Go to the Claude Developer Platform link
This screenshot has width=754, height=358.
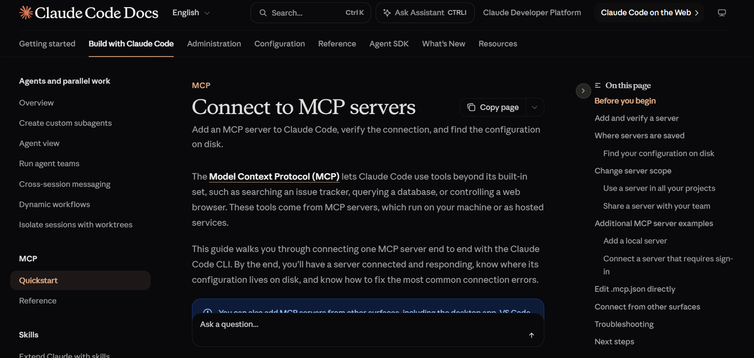click(532, 12)
